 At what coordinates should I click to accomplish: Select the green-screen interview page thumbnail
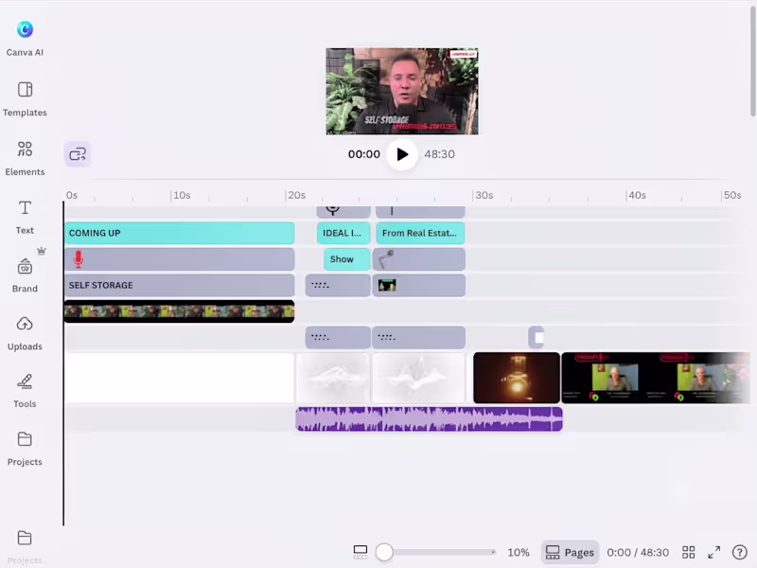pos(656,378)
